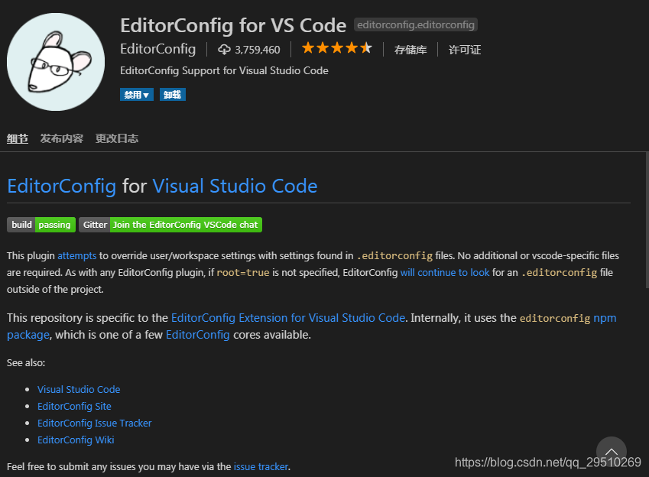Click the EditorConfig publisher name
This screenshot has width=649, height=477.
point(157,49)
